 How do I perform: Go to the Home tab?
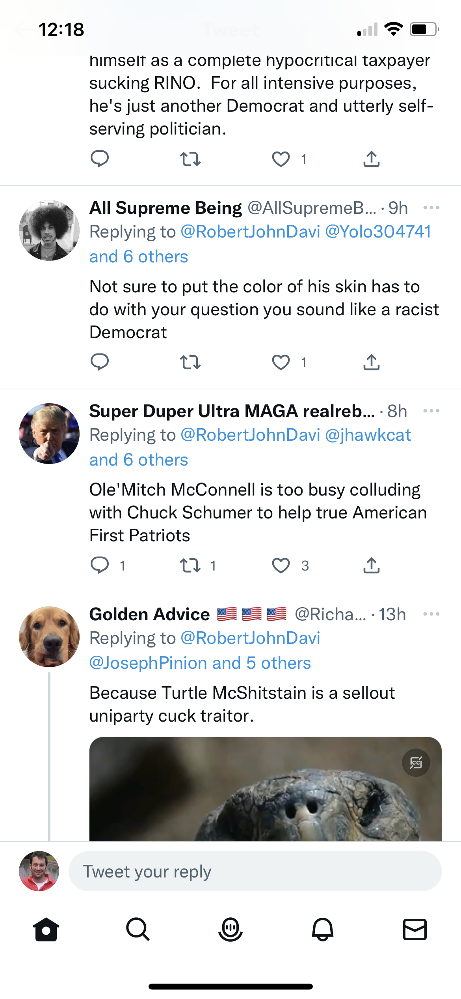point(46,930)
